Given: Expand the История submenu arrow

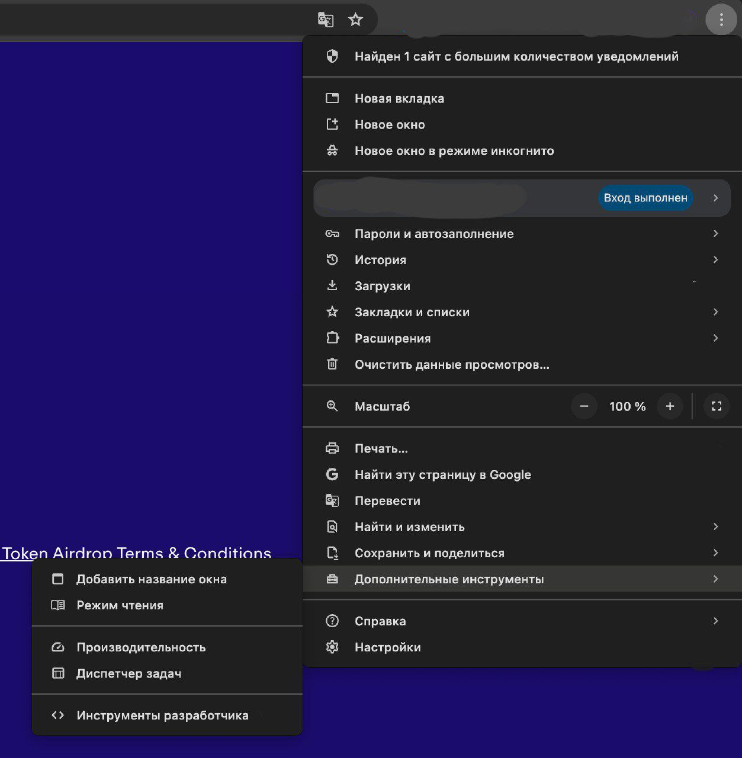Looking at the screenshot, I should (715, 259).
